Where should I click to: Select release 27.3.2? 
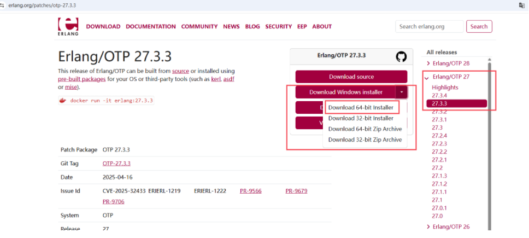pyautogui.click(x=439, y=112)
